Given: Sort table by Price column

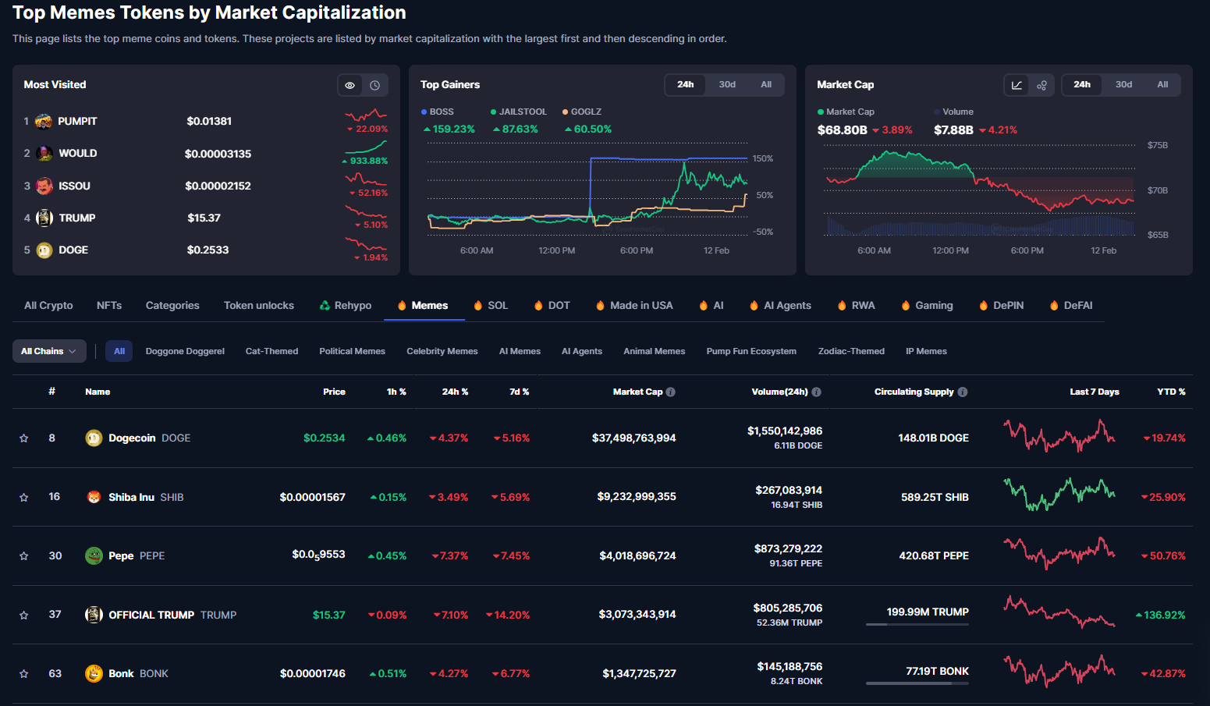Looking at the screenshot, I should pyautogui.click(x=334, y=392).
